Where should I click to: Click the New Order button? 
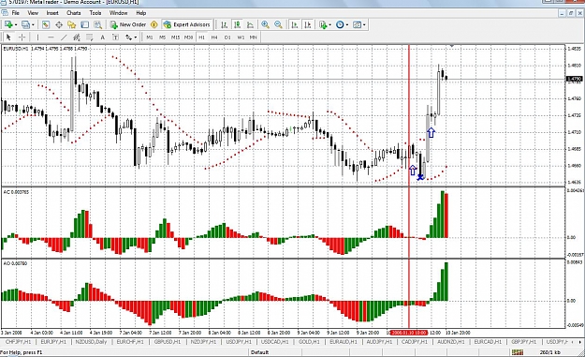coord(128,24)
